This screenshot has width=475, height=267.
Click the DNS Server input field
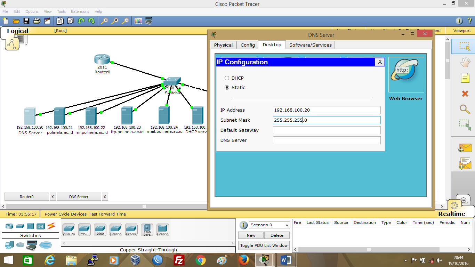327,140
